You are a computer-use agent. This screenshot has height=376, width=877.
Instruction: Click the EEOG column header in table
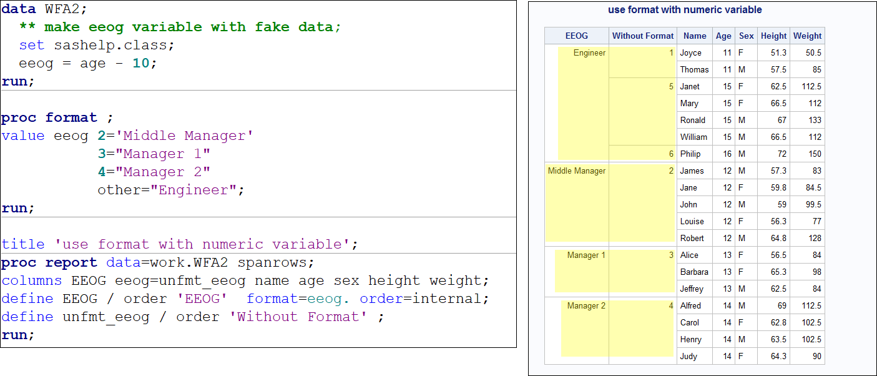(x=576, y=36)
